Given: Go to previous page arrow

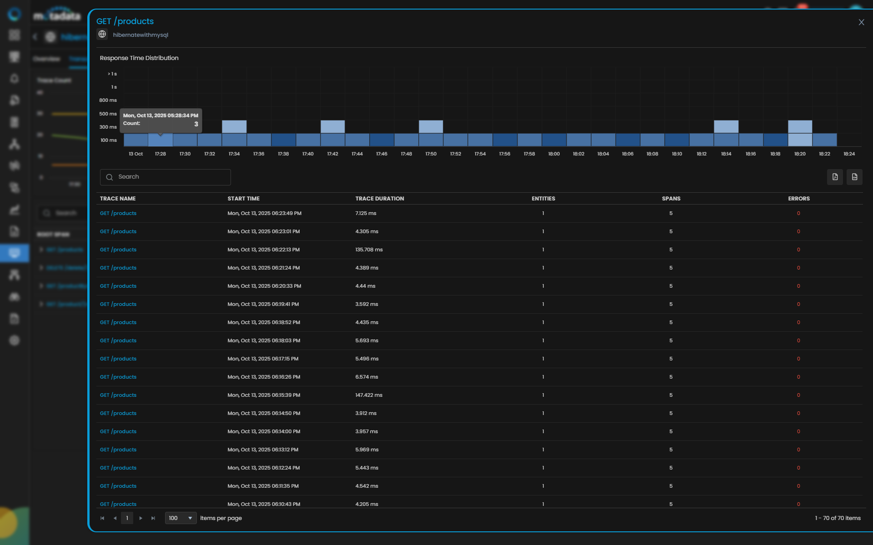Looking at the screenshot, I should pyautogui.click(x=115, y=518).
